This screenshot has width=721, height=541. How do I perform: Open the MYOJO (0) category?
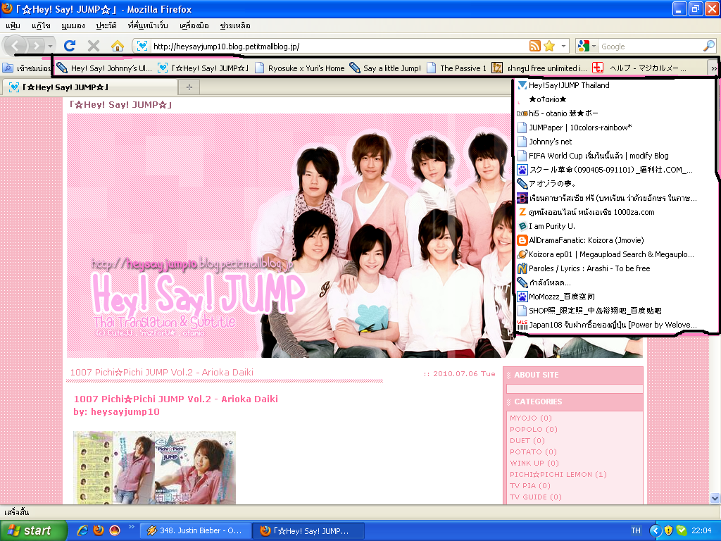tap(531, 418)
